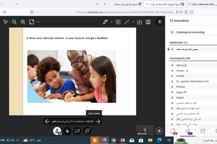Image resolution: width=217 pixels, height=144 pixels.
Task: Open Firefox from the taskbar
Action: (104, 140)
